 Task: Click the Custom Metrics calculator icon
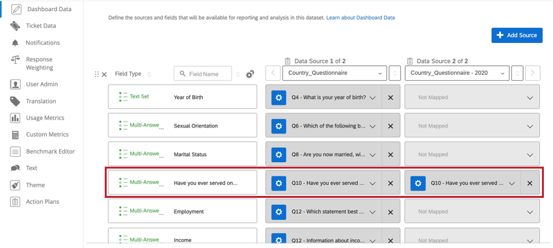click(x=15, y=135)
